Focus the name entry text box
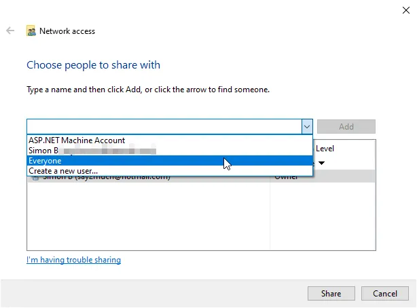 click(164, 126)
